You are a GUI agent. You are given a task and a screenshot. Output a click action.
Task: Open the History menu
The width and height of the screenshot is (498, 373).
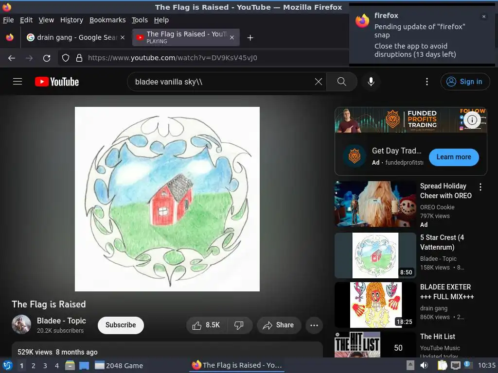point(71,20)
